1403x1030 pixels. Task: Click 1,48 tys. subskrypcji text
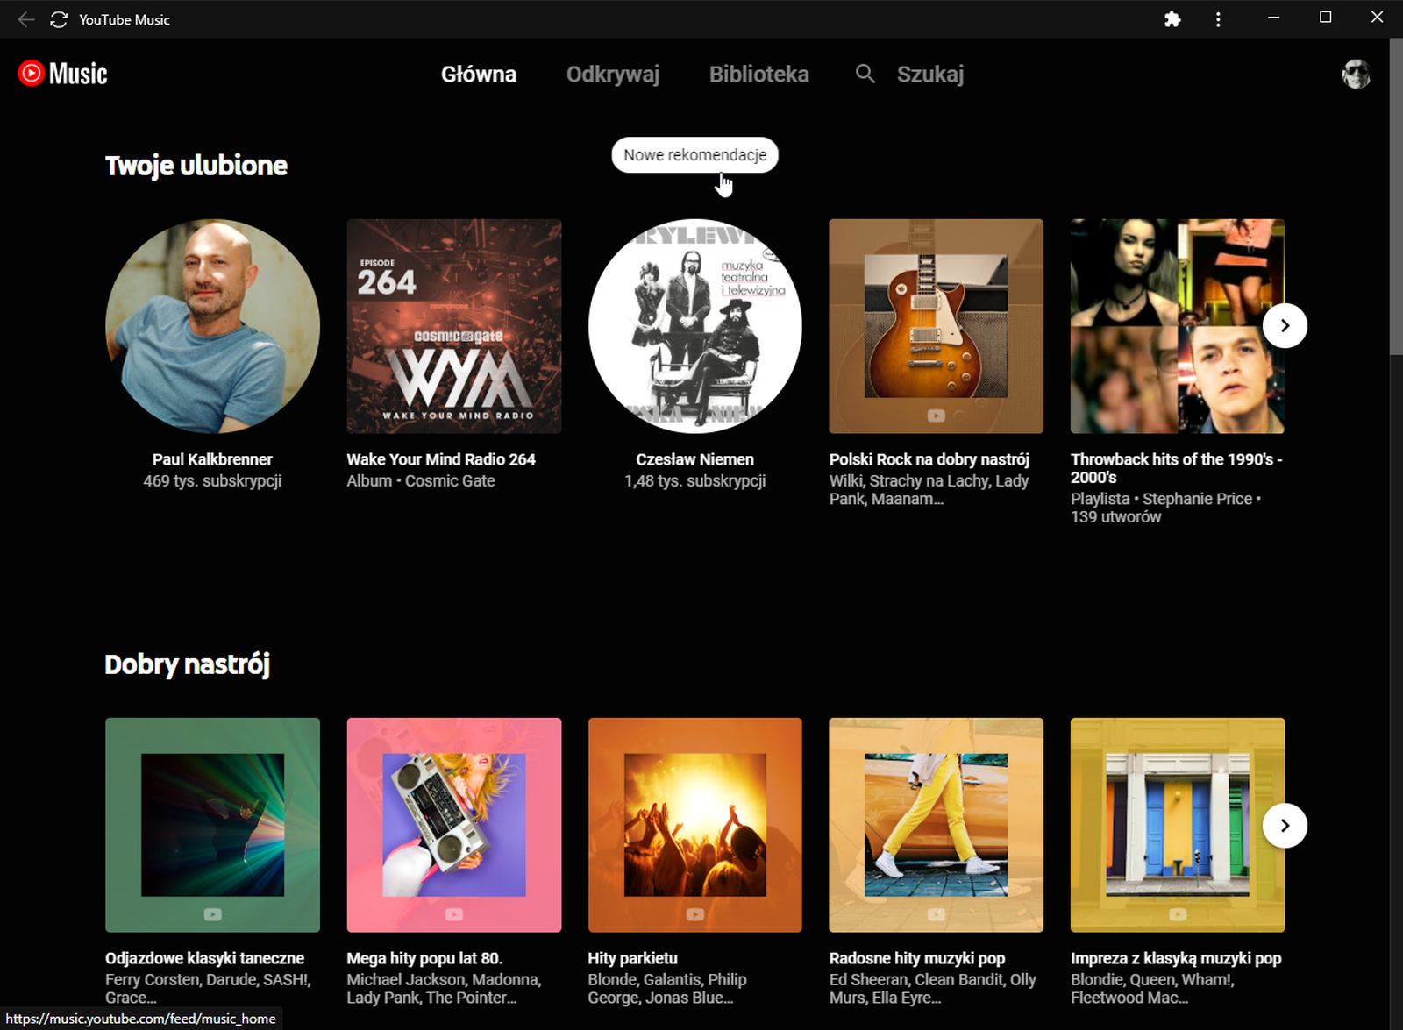pyautogui.click(x=694, y=480)
